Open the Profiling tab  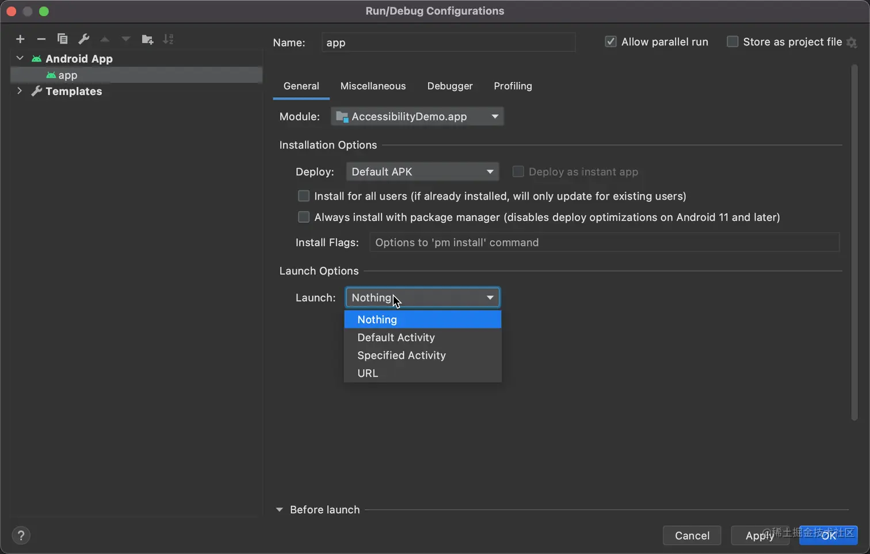(513, 86)
